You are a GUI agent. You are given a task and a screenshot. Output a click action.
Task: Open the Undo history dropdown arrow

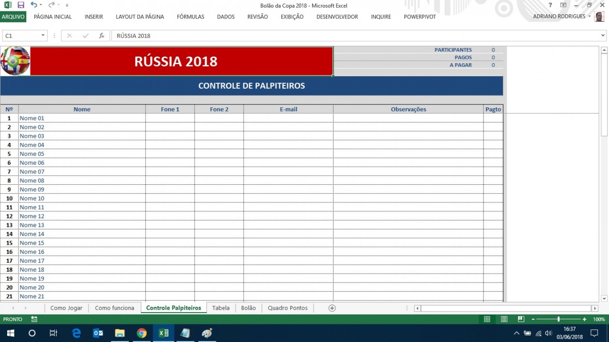point(41,5)
